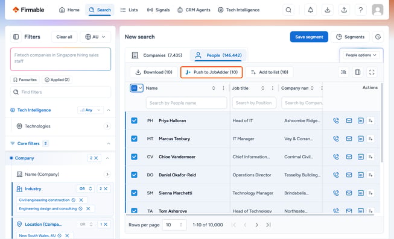Click the table search magnifier icon
Viewport: 394px width, 239px height.
pyautogui.click(x=343, y=72)
